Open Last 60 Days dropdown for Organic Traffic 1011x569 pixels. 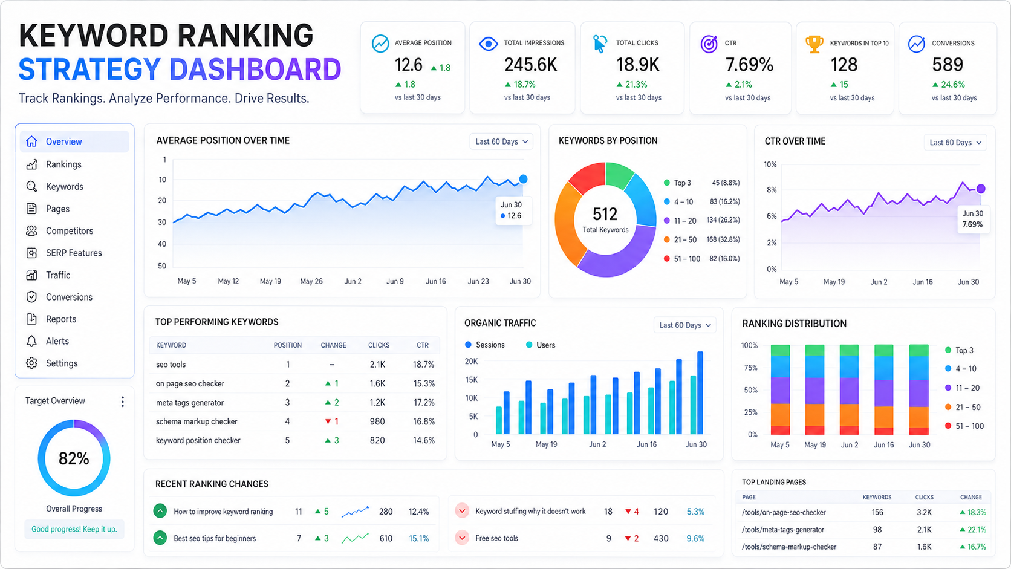coord(685,325)
